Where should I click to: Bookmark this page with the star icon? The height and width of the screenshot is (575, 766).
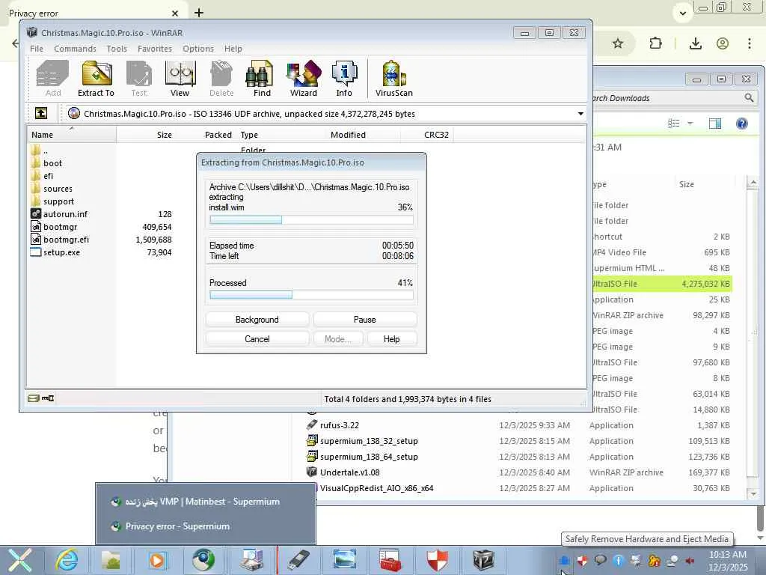point(618,43)
